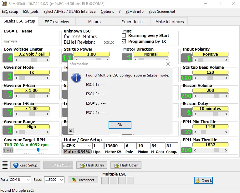The height and width of the screenshot is (193, 240).
Task: Select the SiLabs ESC Setup tab
Action: click(x=19, y=21)
